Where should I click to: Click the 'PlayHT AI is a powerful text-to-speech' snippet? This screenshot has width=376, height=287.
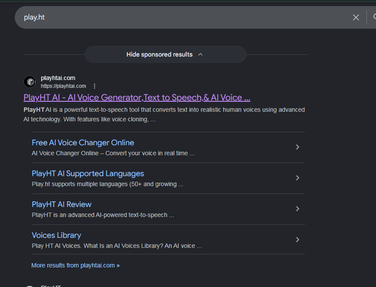[x=164, y=115]
